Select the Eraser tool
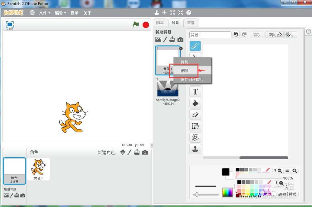This screenshot has height=207, width=312. [195, 115]
